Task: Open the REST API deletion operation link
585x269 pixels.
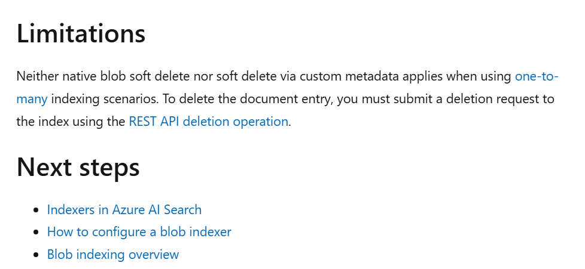Action: tap(208, 122)
